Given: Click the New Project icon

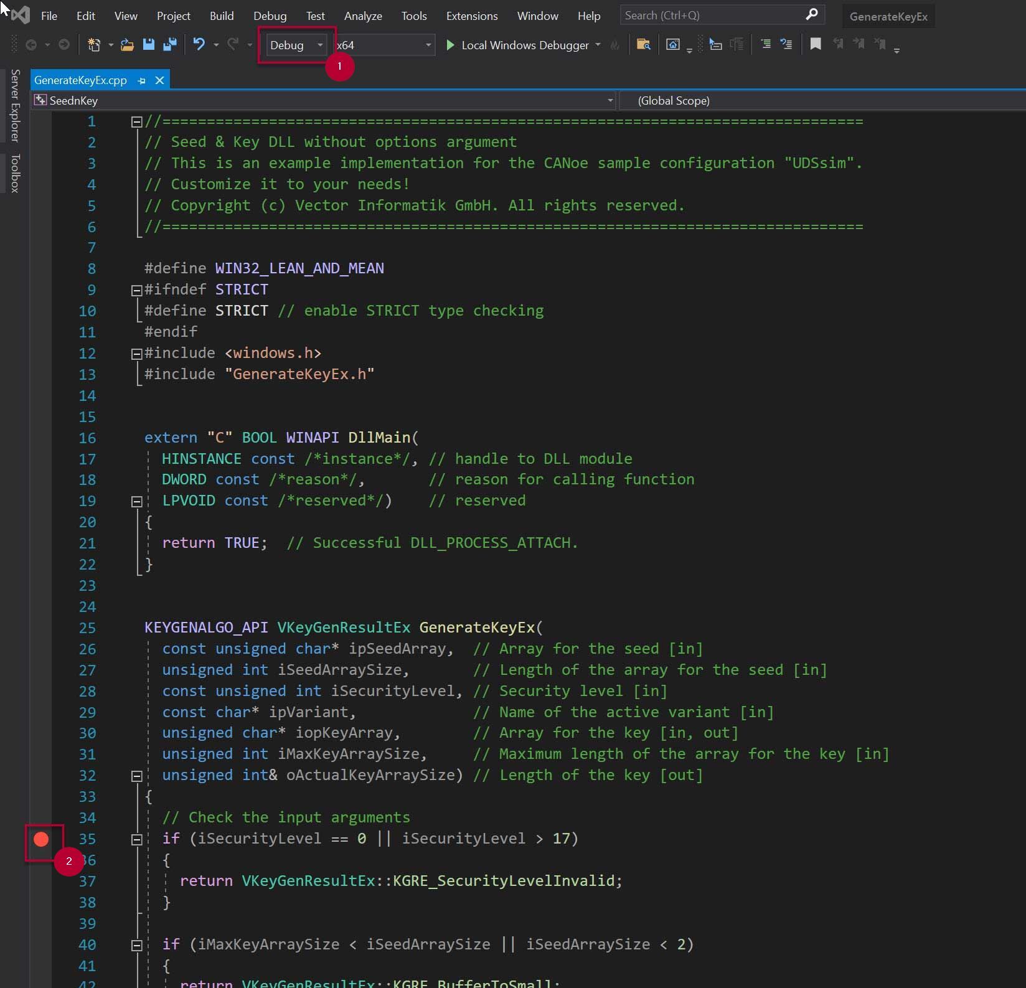Looking at the screenshot, I should (94, 45).
